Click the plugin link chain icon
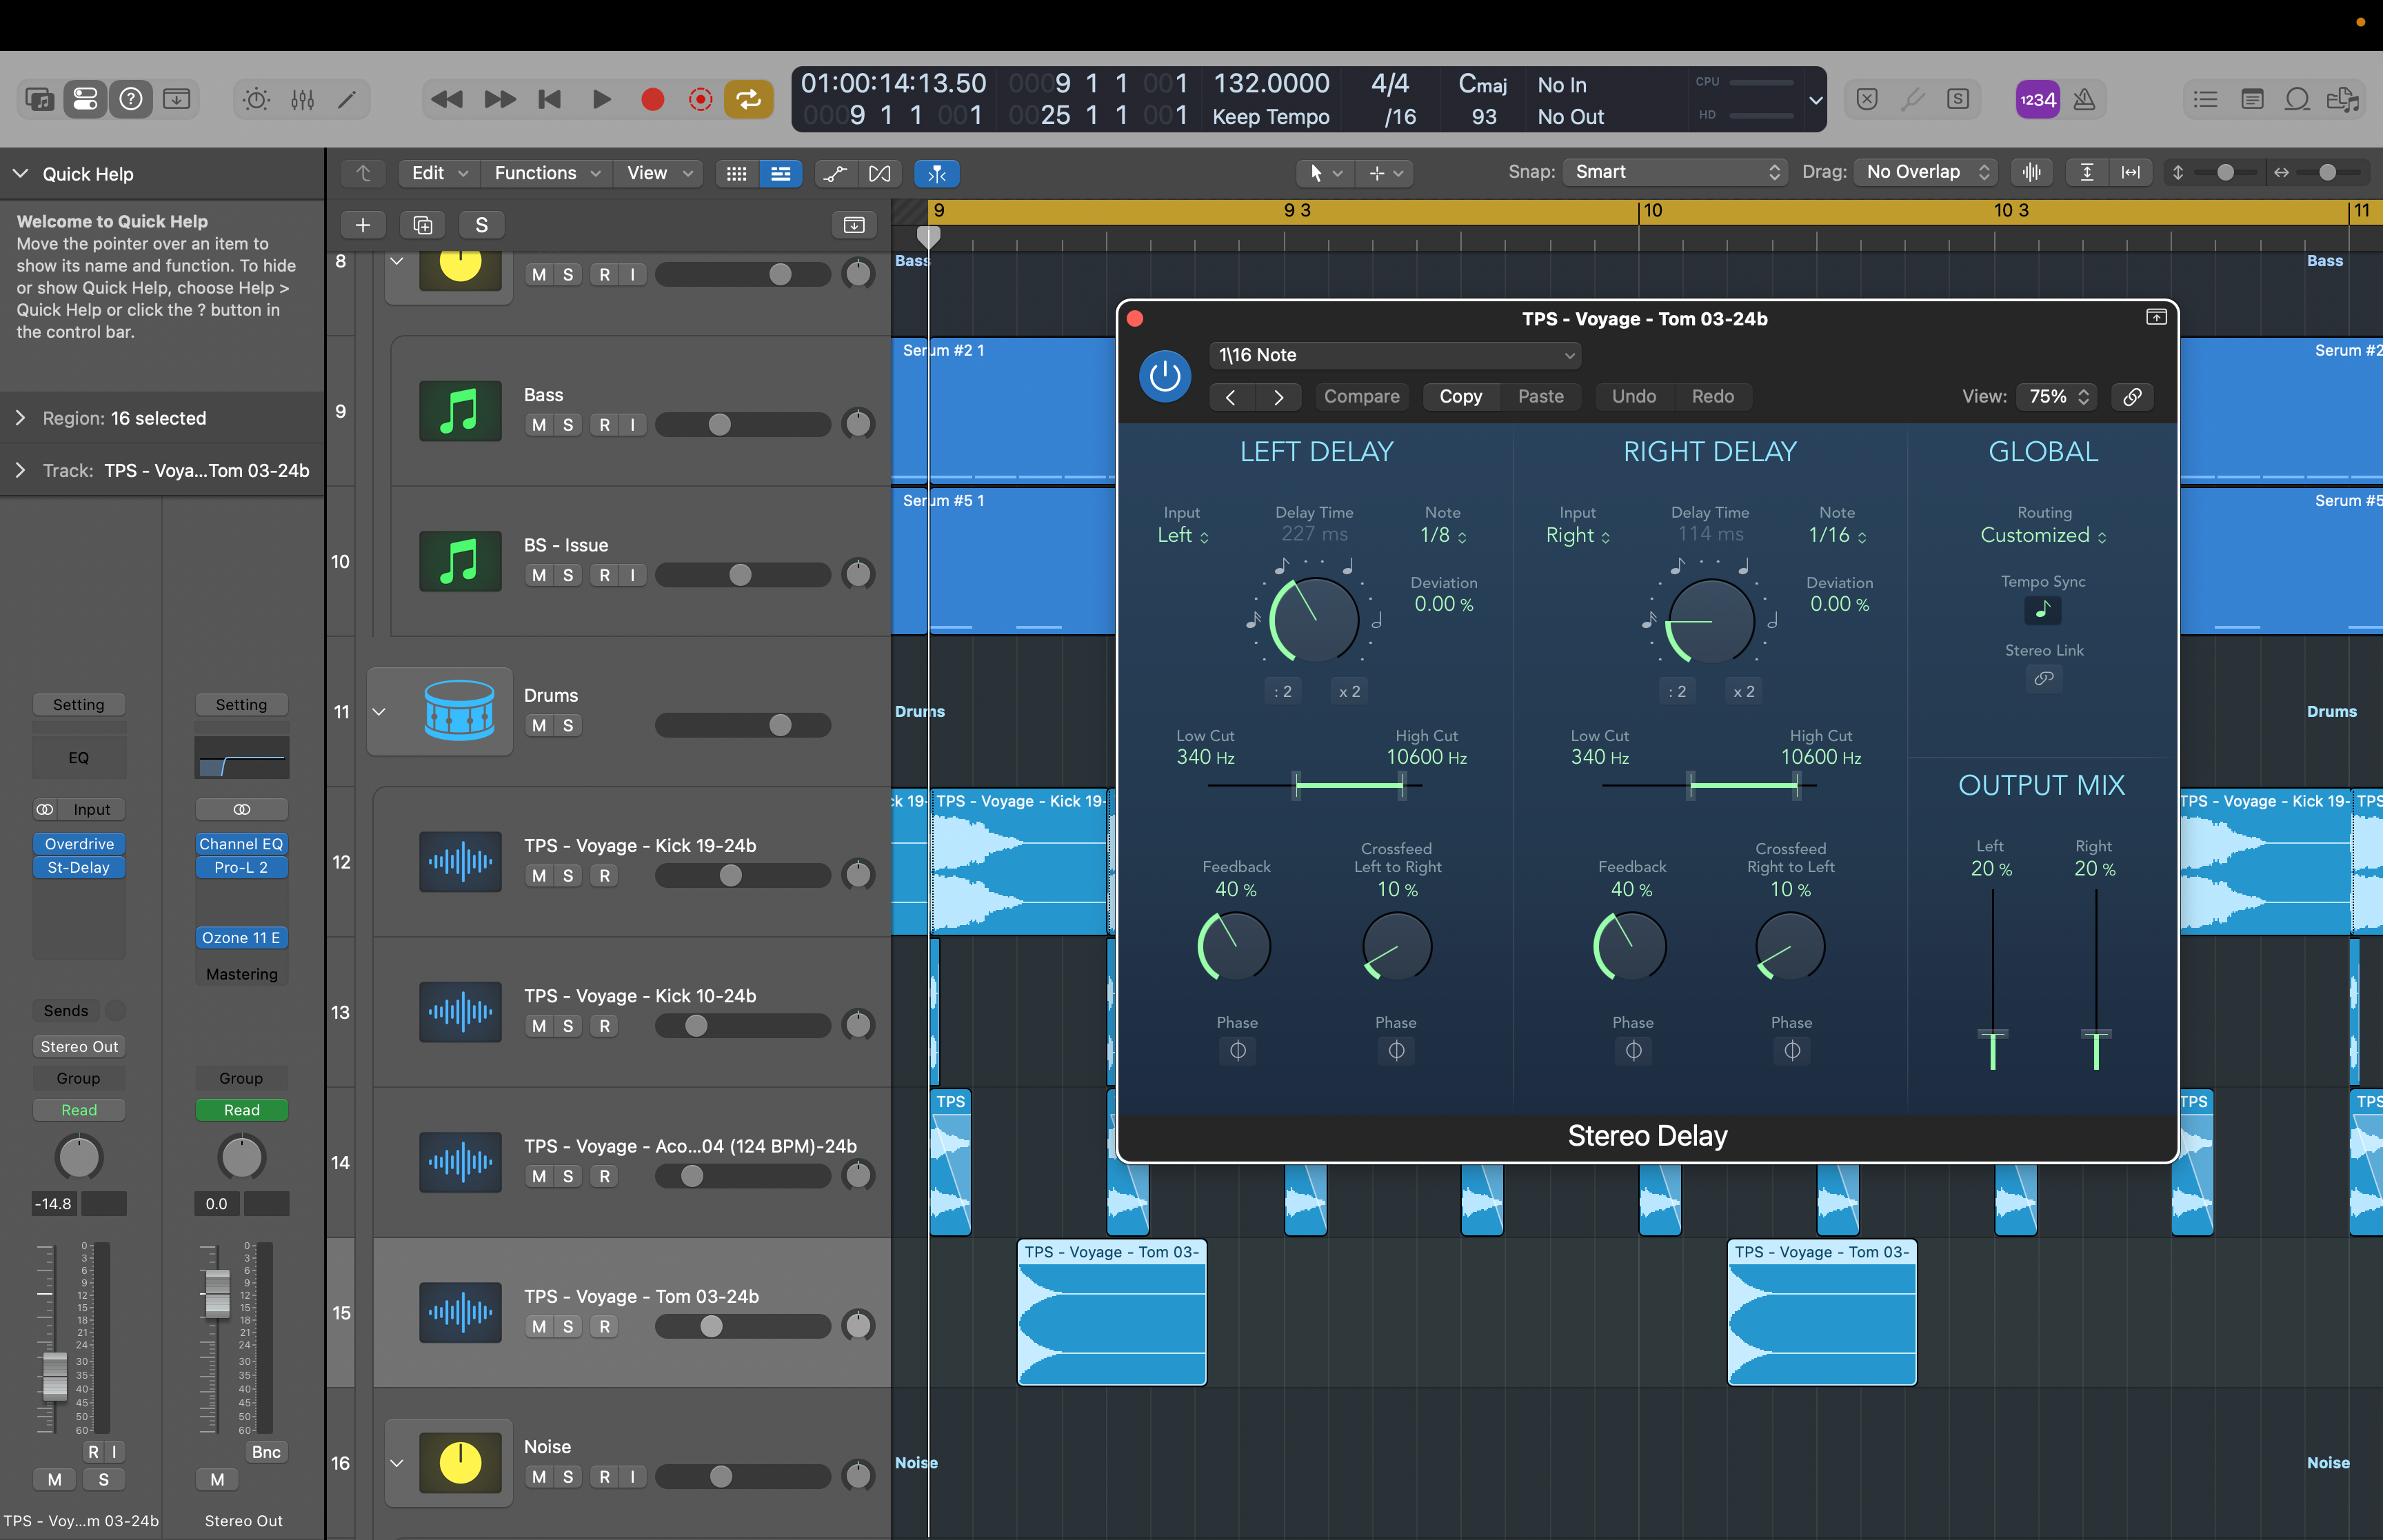Image resolution: width=2383 pixels, height=1540 pixels. [x=2132, y=397]
